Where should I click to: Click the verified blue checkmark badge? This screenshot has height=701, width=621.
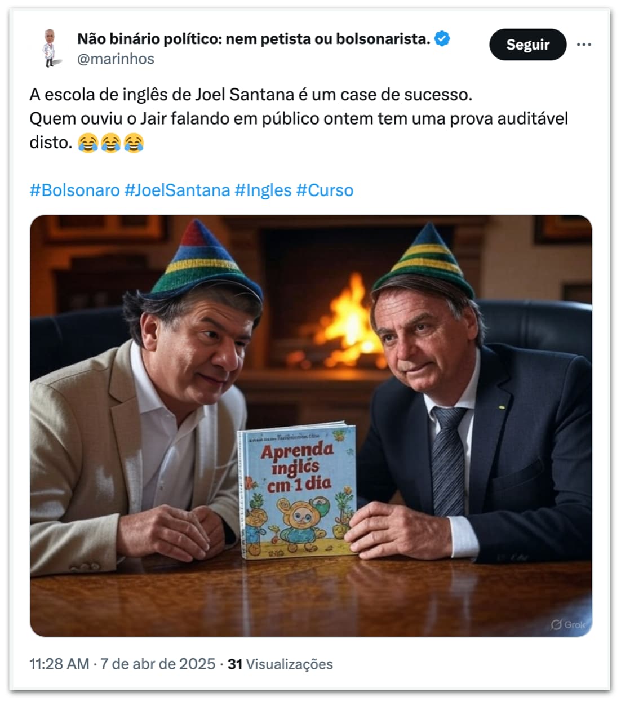443,39
